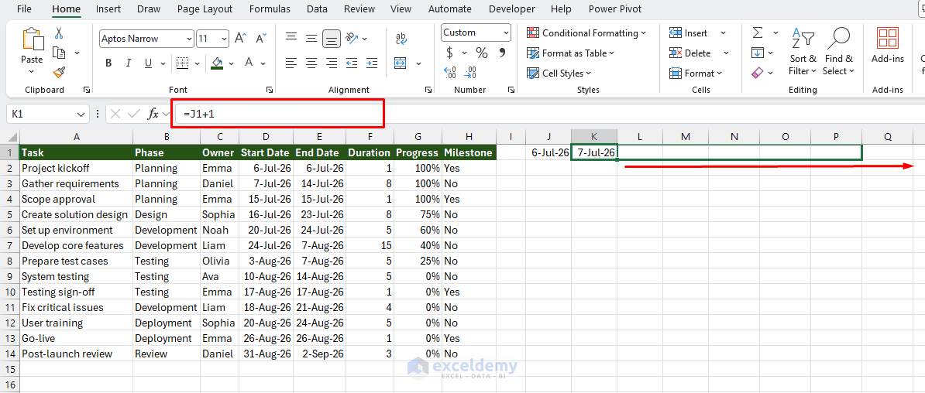
Task: Open Sort & Filter menu
Action: pyautogui.click(x=803, y=52)
